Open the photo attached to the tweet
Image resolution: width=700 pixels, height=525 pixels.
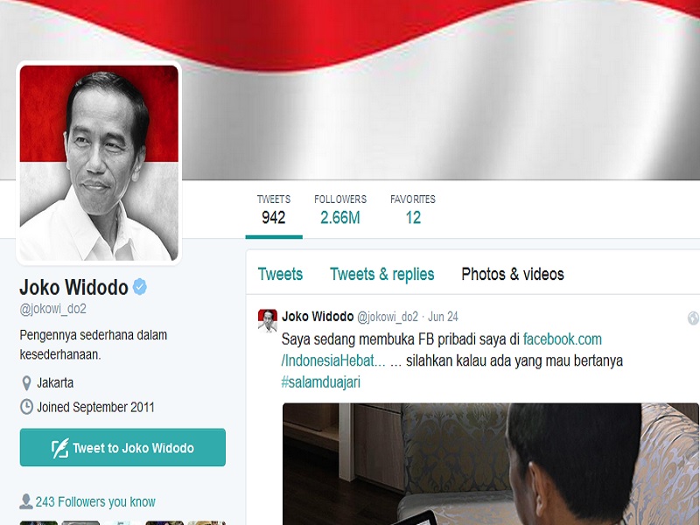[x=491, y=464]
